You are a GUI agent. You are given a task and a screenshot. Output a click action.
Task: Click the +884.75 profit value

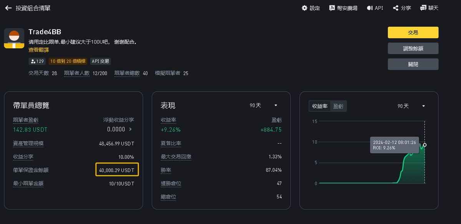271,129
